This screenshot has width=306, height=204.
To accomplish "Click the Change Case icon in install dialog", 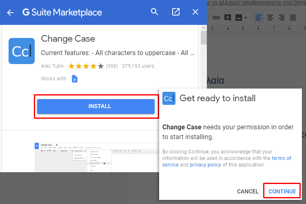I will 169,98.
